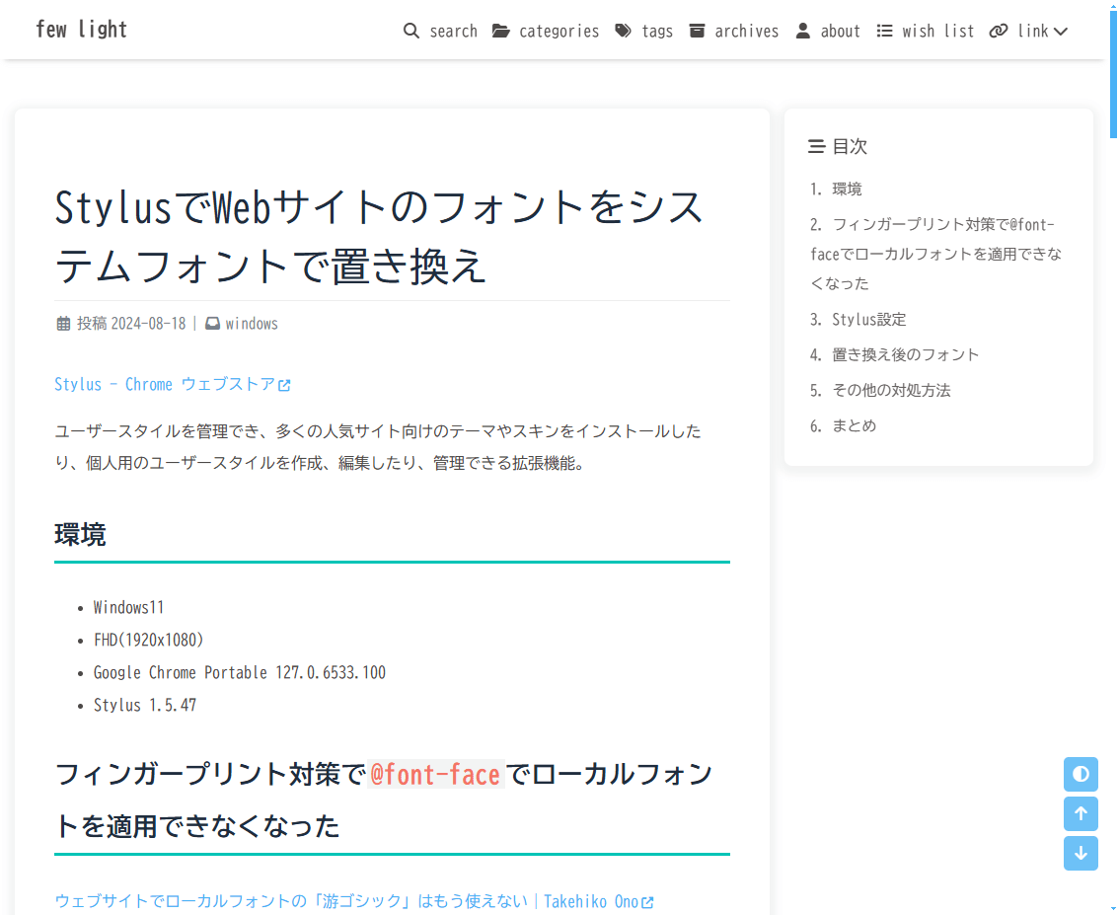
Task: Click the scroll-to-top arrow button
Action: pos(1081,813)
